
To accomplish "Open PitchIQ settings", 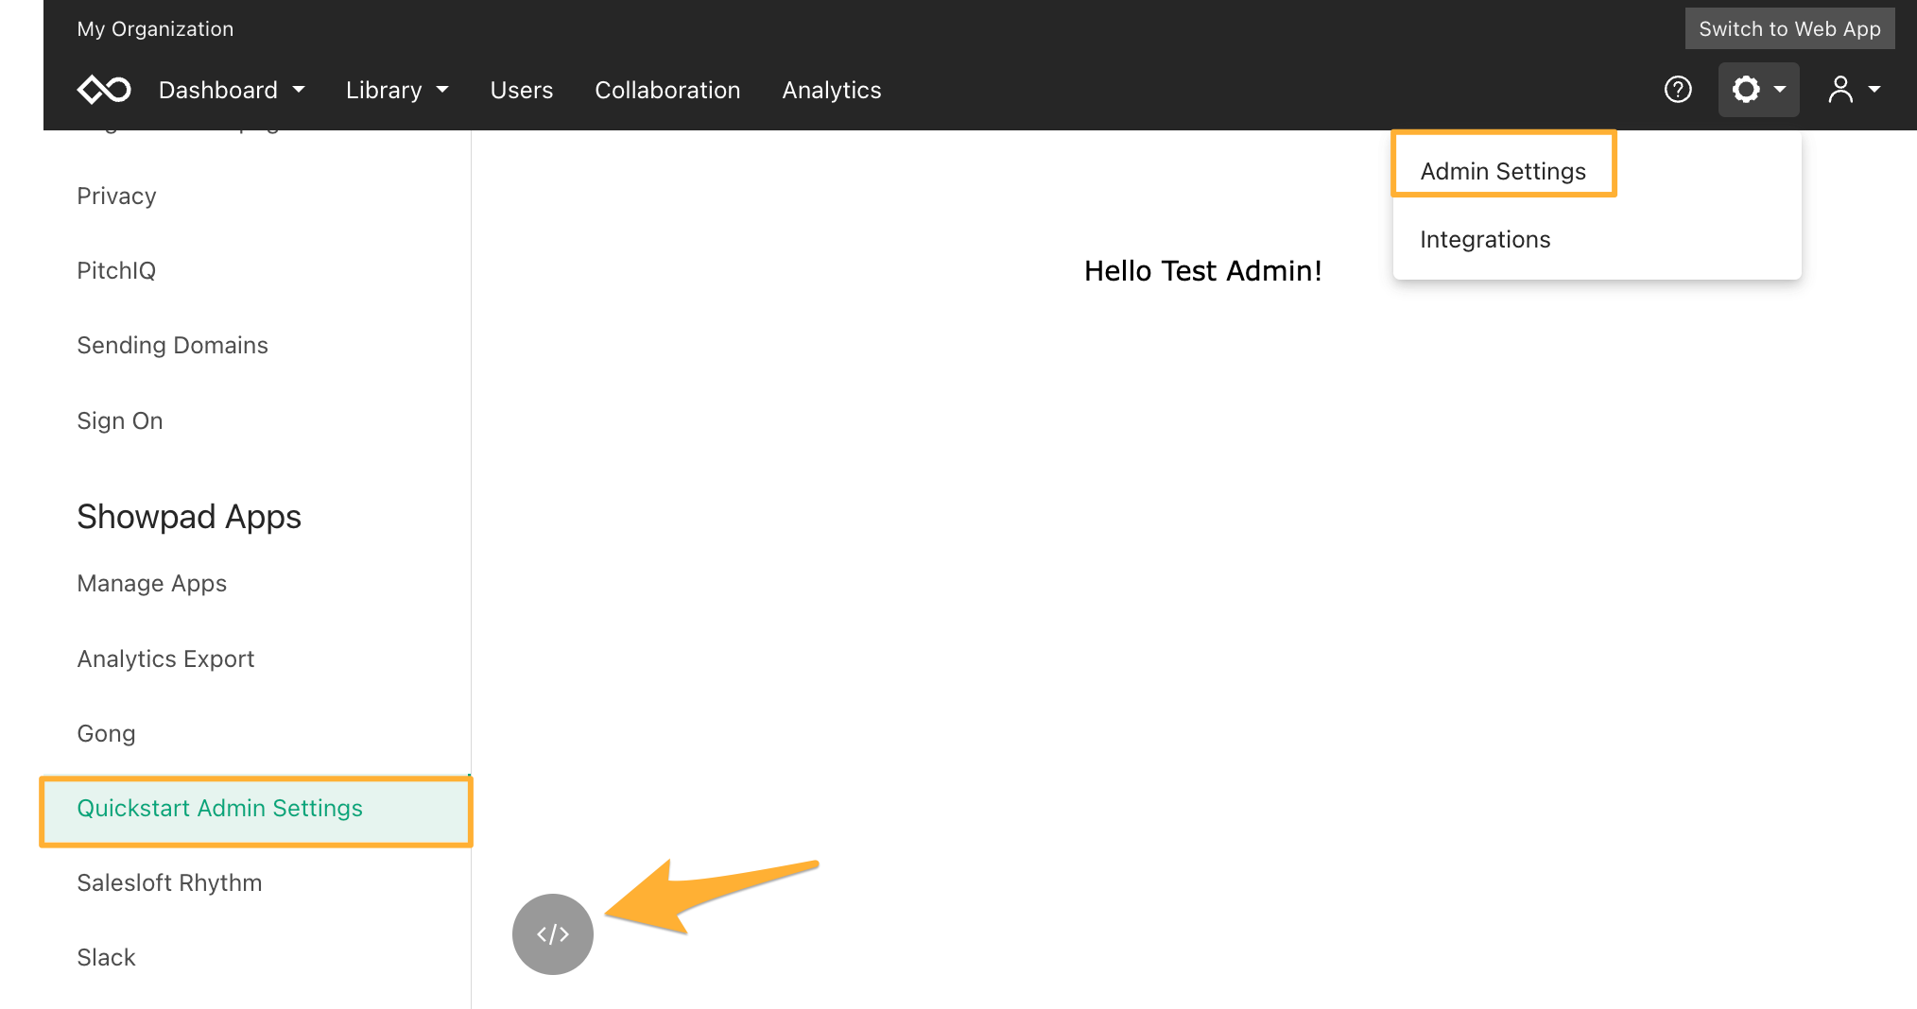I will point(116,270).
